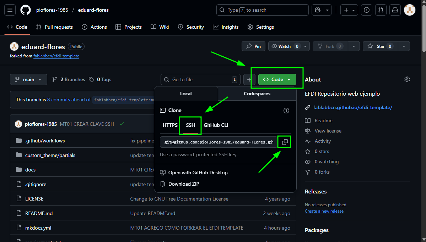Open the issues icon in header
Screen dimensions: 426x242
pyautogui.click(x=367, y=10)
